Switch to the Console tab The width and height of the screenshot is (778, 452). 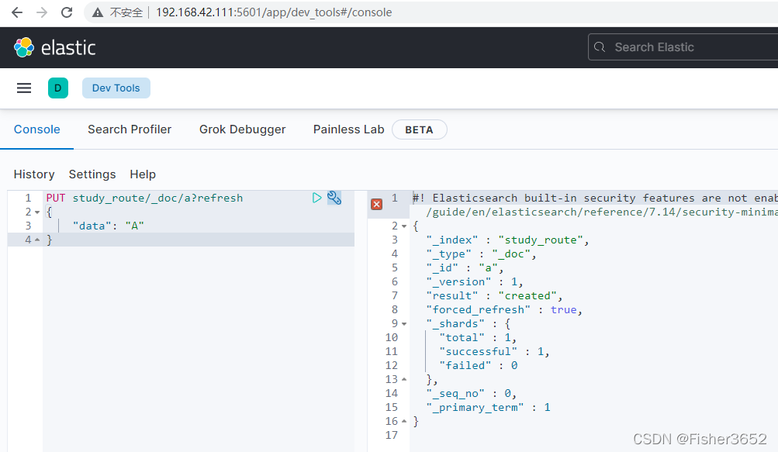click(x=36, y=129)
